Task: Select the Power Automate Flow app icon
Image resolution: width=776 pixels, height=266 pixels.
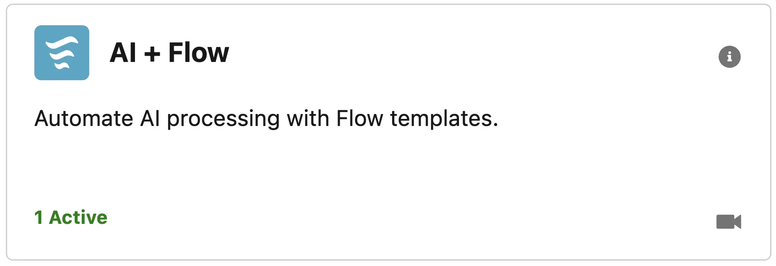Action: pos(62,53)
